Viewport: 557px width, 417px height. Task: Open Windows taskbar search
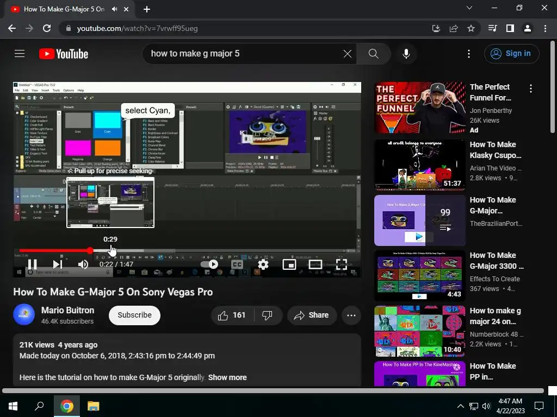point(39,406)
